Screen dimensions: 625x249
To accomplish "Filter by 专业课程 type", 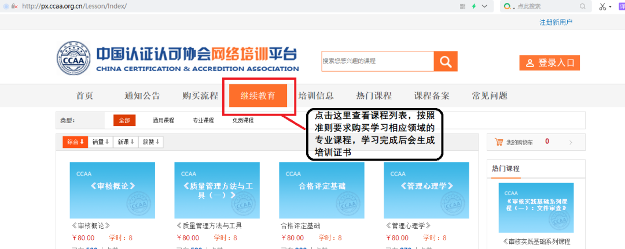I will click(x=203, y=121).
